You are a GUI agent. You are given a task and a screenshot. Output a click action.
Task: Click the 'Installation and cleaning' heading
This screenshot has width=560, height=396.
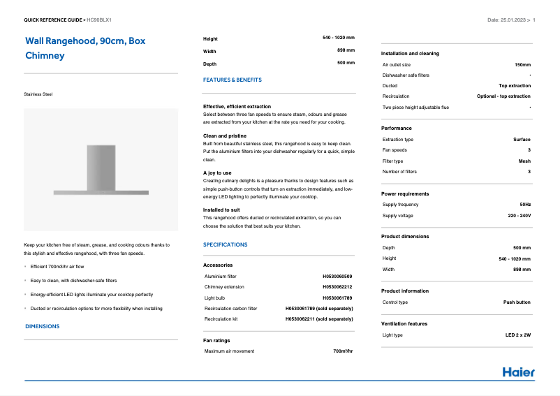click(410, 53)
